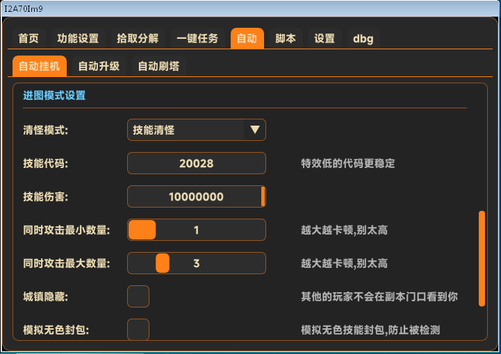Select the 一键任务 tab
This screenshot has height=354, width=501.
coord(197,39)
